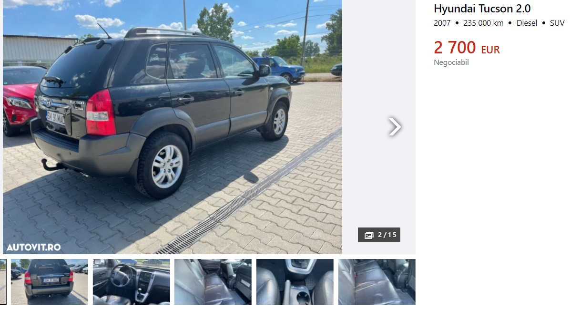The width and height of the screenshot is (570, 310).
Task: Click the Negociabil label under price
Action: point(451,62)
